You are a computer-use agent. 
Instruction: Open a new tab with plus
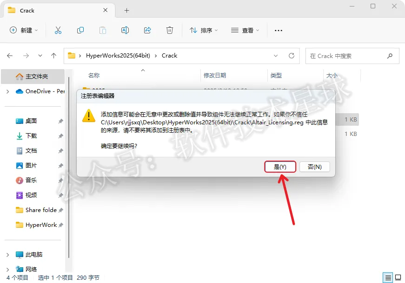126,11
